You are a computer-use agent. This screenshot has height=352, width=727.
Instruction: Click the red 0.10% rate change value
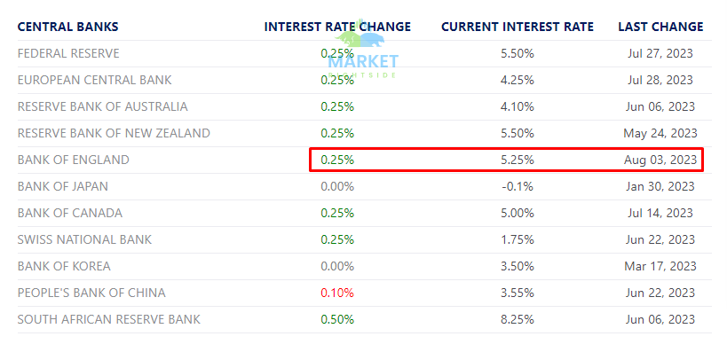(x=337, y=293)
